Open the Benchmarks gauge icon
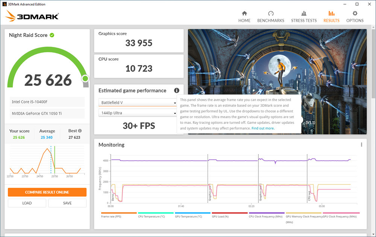This screenshot has width=376, height=237. point(271,14)
